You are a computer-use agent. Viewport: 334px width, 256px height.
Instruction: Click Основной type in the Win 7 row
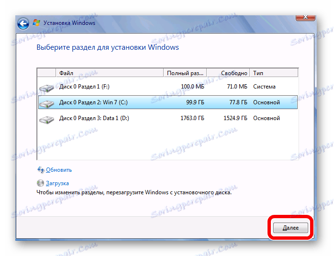(267, 102)
